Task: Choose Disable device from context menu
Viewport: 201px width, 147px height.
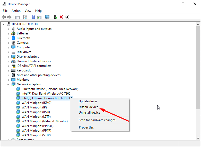Action: click(100, 107)
